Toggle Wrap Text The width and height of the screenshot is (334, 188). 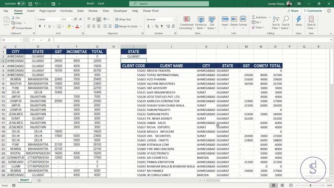[x=123, y=19]
